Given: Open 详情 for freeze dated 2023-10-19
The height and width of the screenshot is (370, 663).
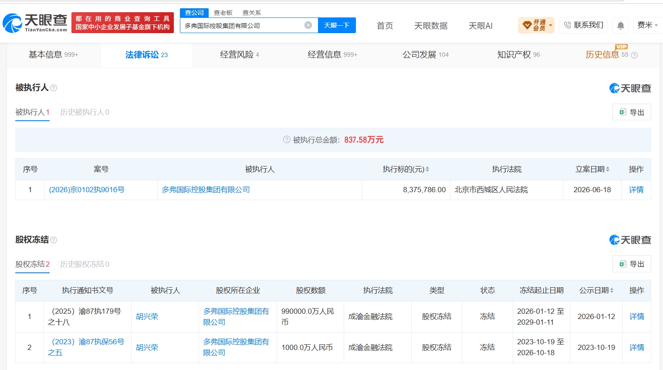Looking at the screenshot, I should (x=636, y=347).
